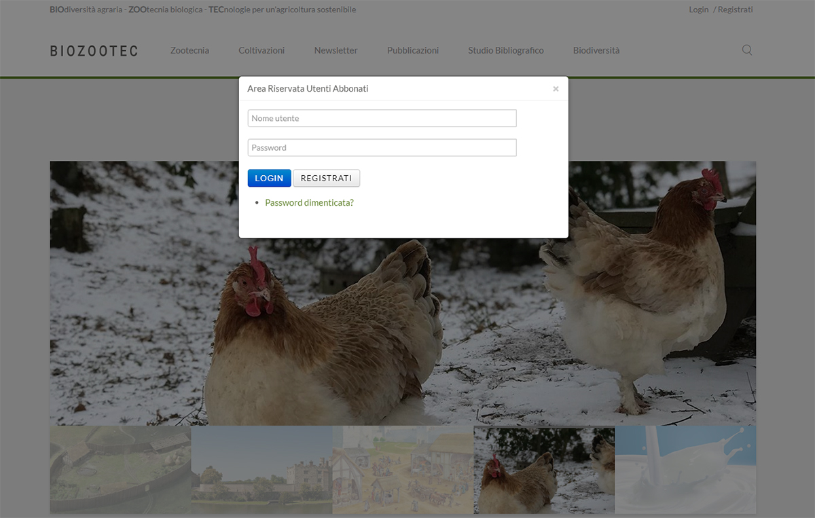Screen dimensions: 815x518
Task: Click the Registrati link in the header
Action: click(736, 10)
